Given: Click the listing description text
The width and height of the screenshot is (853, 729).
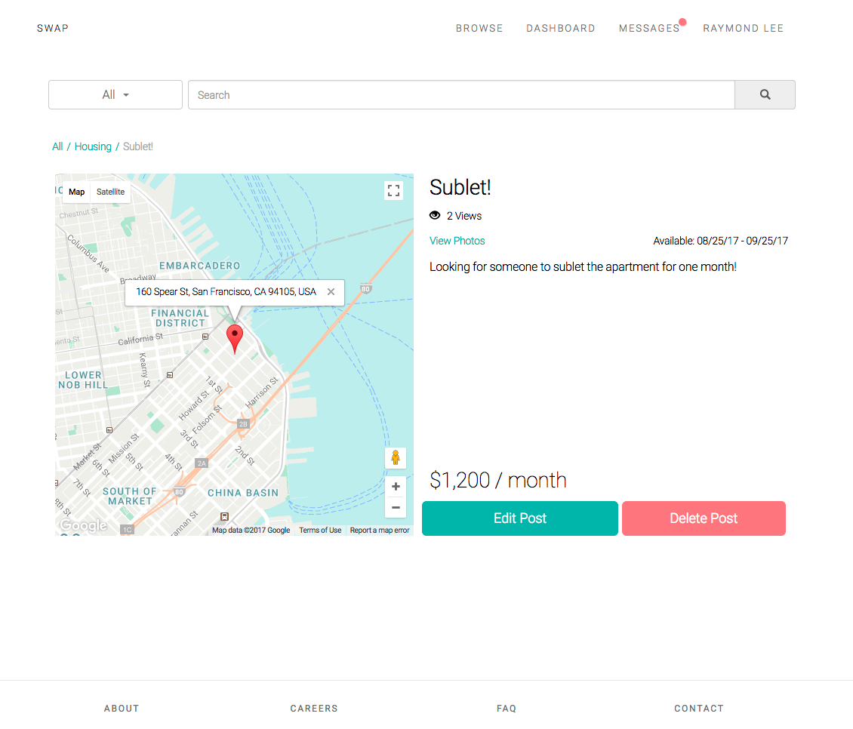Looking at the screenshot, I should click(x=583, y=266).
